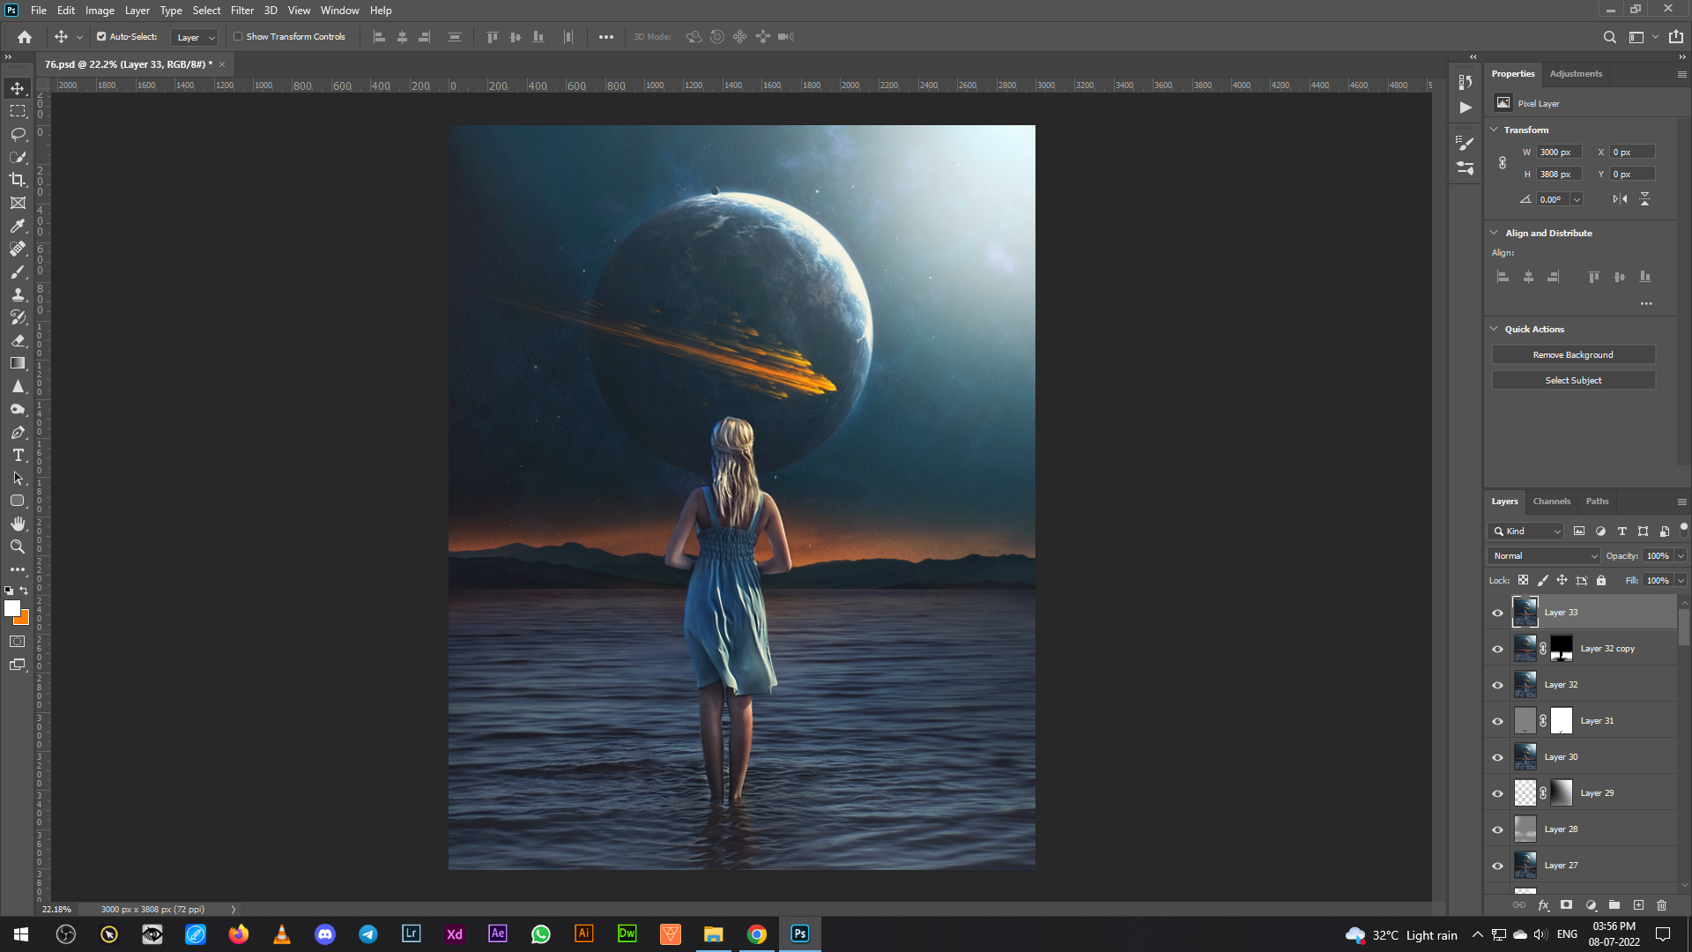
Task: Enable Show Transform Controls checkbox
Action: click(238, 37)
